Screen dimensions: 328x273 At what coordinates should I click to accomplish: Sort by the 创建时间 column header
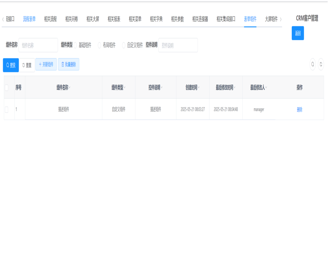click(192, 88)
